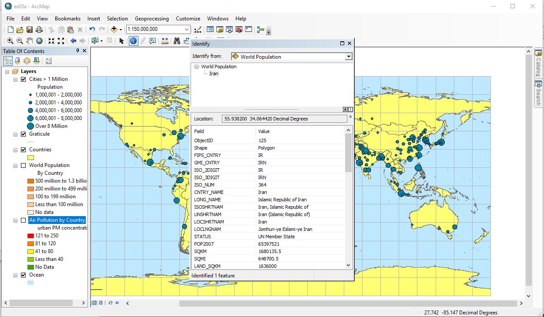Image resolution: width=544 pixels, height=317 pixels.
Task: Open the Find binoculars tool
Action: pos(177,41)
